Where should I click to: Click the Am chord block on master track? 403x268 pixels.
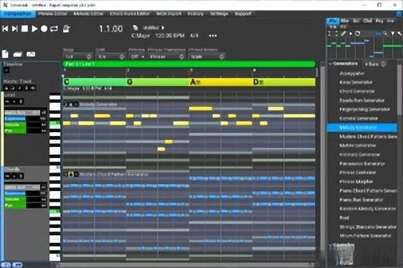click(x=221, y=82)
